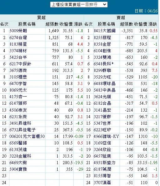Go to the 4175杏一 stock page
160x186 pixels.
click(x=18, y=97)
